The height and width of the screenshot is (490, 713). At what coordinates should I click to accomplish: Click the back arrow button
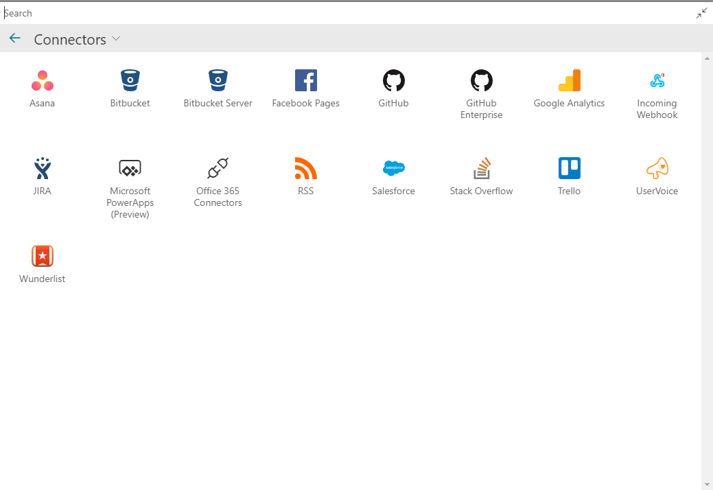point(15,38)
